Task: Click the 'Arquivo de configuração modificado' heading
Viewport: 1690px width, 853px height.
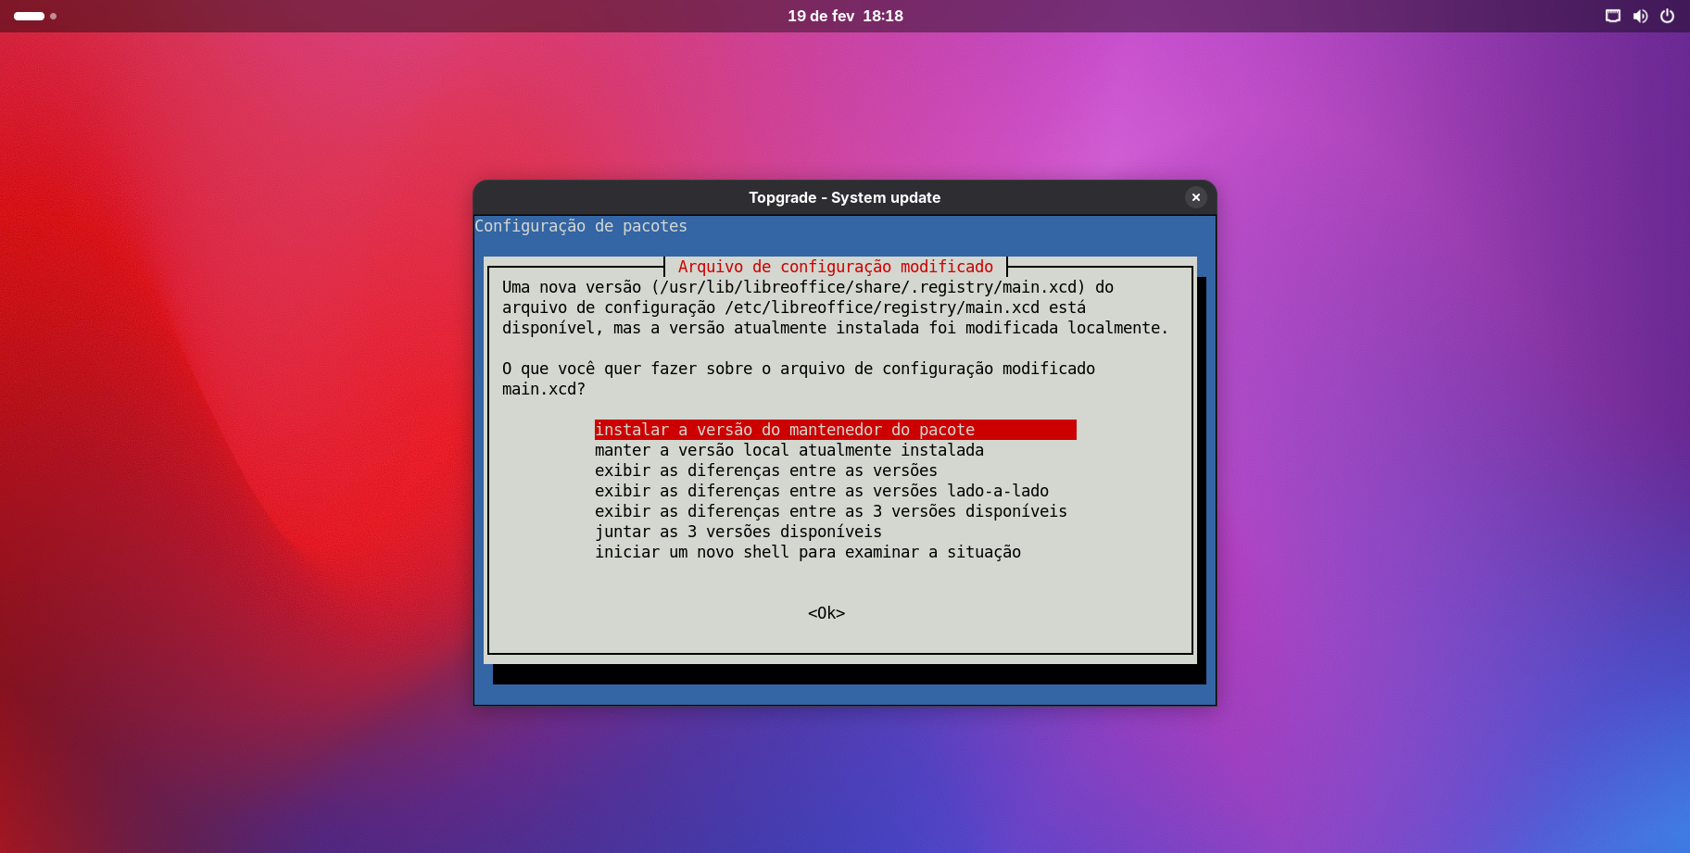Action: click(836, 267)
